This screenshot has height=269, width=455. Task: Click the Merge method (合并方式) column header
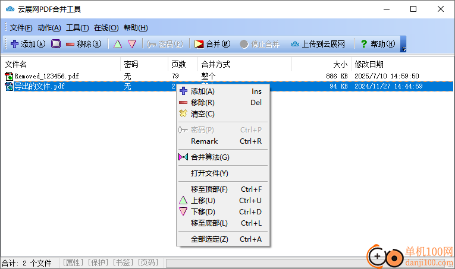tap(245, 64)
